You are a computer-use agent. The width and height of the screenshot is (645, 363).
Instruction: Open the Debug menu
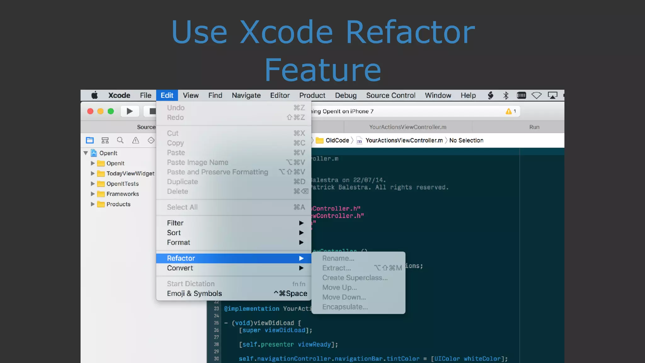point(345,95)
